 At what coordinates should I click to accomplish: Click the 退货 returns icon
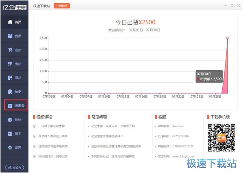pyautogui.click(x=10, y=78)
